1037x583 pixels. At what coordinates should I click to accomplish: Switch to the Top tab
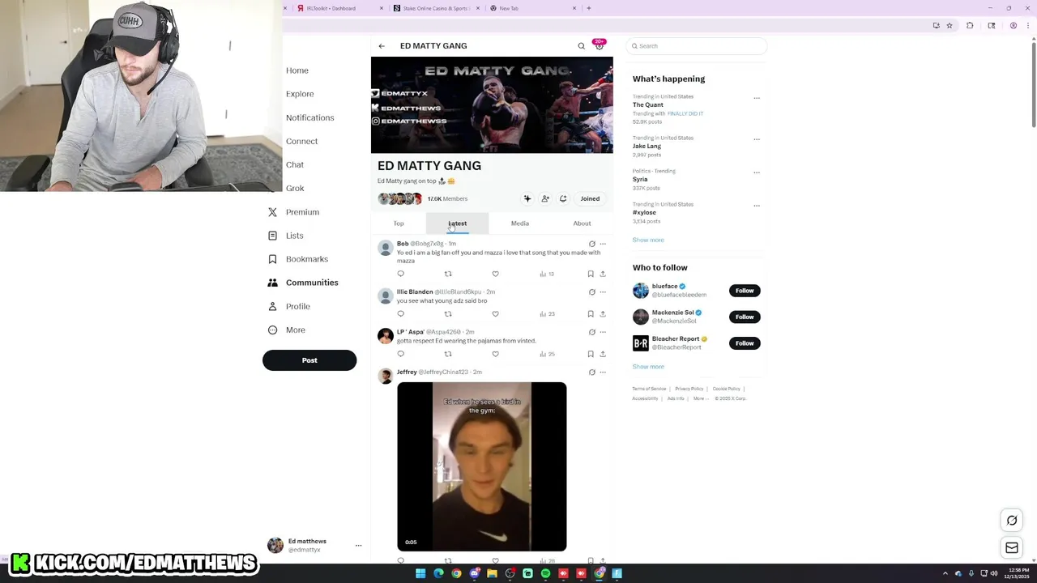pos(399,223)
